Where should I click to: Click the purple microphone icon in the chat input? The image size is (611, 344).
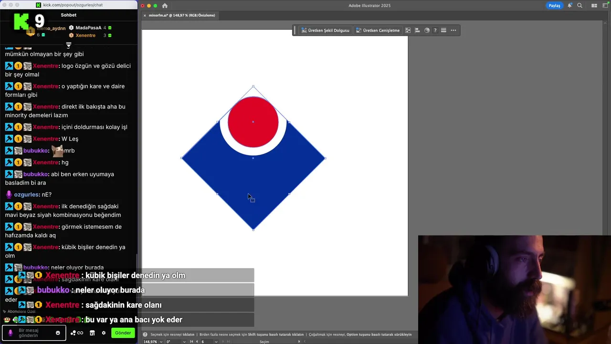pyautogui.click(x=10, y=333)
